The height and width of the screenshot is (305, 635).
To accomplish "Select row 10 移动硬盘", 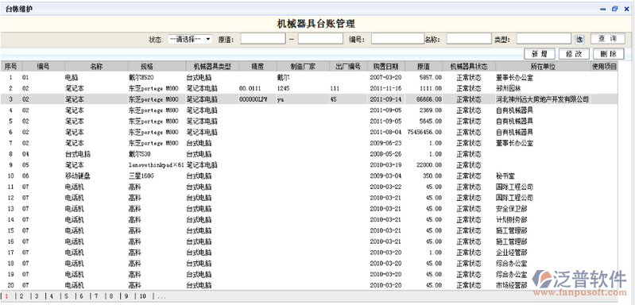I will [x=309, y=176].
